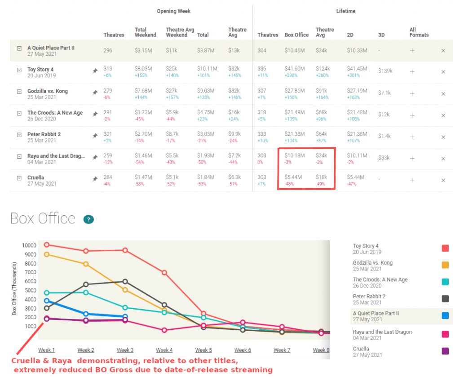Click Toy Story 4's Week 1 data point
Image resolution: width=460 pixels, height=377 pixels.
pyautogui.click(x=47, y=245)
